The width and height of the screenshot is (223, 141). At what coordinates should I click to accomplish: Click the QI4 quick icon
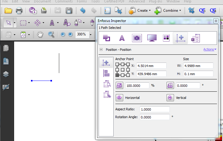213,11
